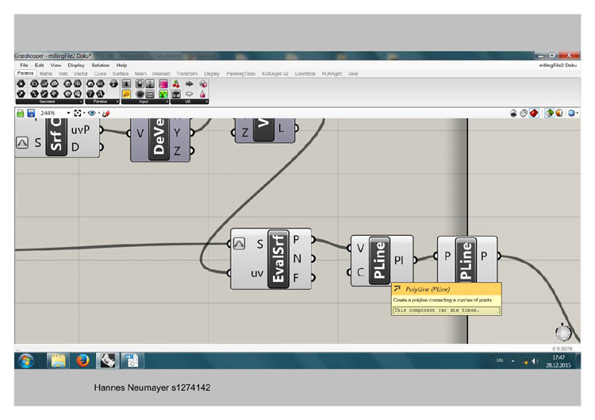
Task: Add the Value List icon in Input group
Action: [150, 94]
